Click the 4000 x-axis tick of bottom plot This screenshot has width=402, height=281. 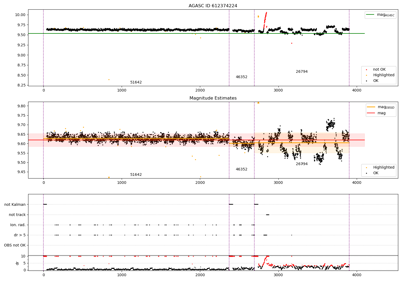point(357,275)
